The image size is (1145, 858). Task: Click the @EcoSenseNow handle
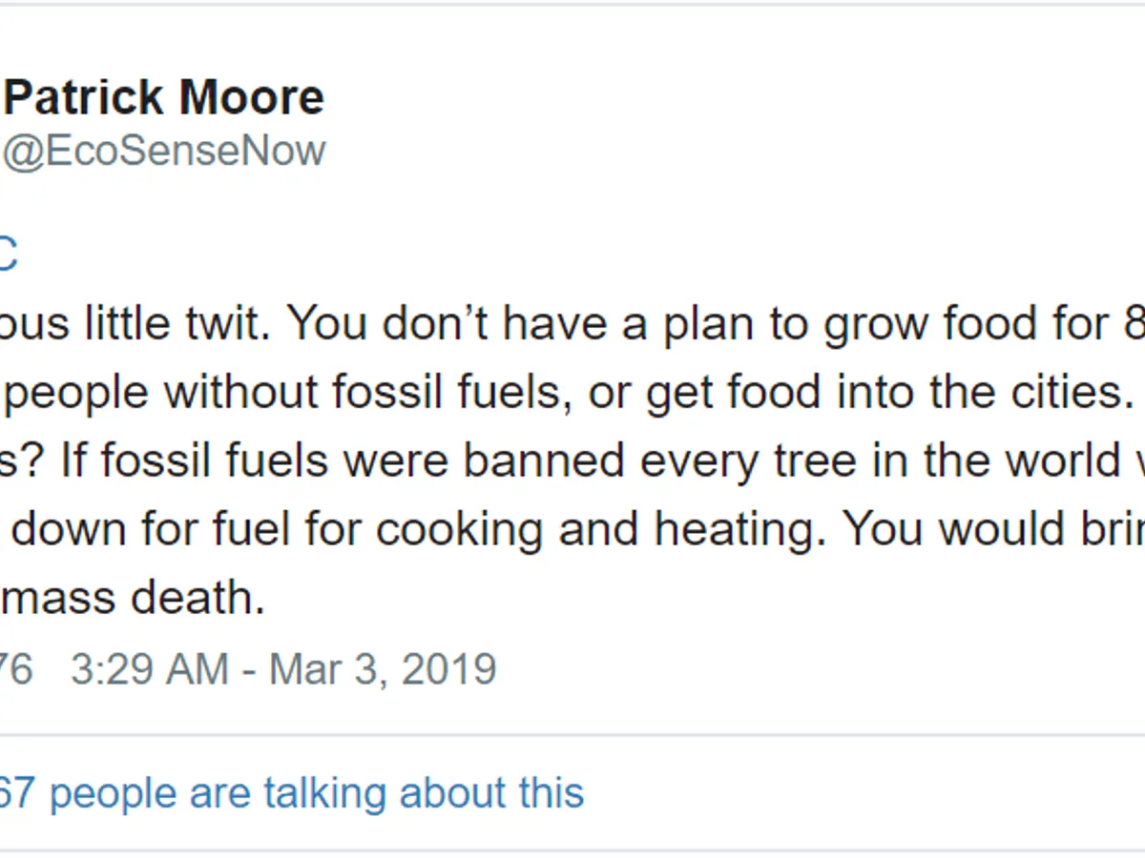coord(163,152)
